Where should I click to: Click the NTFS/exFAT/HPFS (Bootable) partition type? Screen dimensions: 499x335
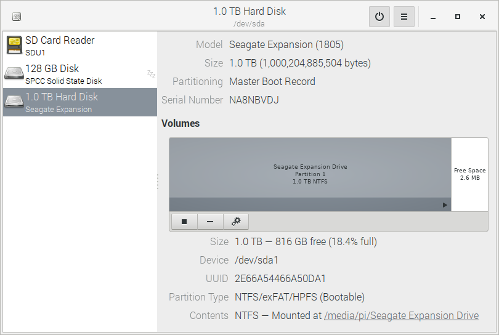coord(300,297)
